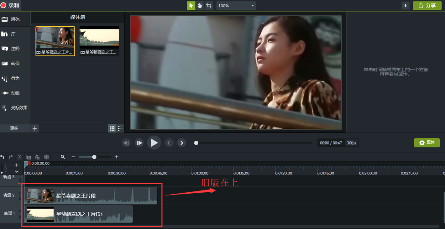Image resolution: width=445 pixels, height=229 pixels.
Task: Click the 00:00 / 00:47 time display
Action: pyautogui.click(x=331, y=143)
